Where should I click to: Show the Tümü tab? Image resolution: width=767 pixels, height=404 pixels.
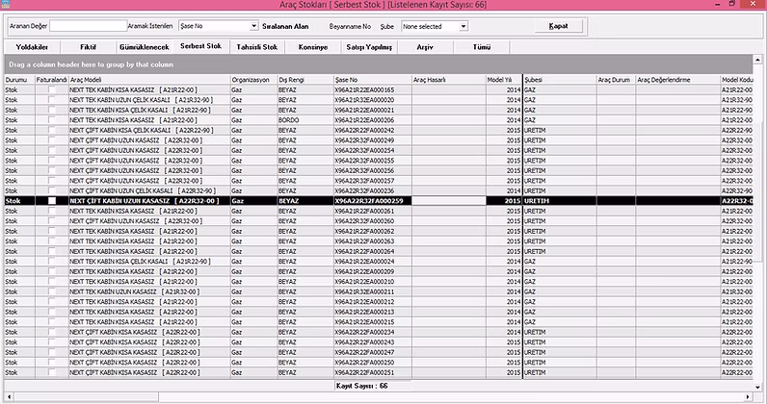click(481, 46)
